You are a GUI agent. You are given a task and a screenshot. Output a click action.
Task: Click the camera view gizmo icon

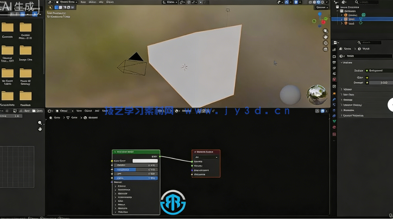click(325, 43)
